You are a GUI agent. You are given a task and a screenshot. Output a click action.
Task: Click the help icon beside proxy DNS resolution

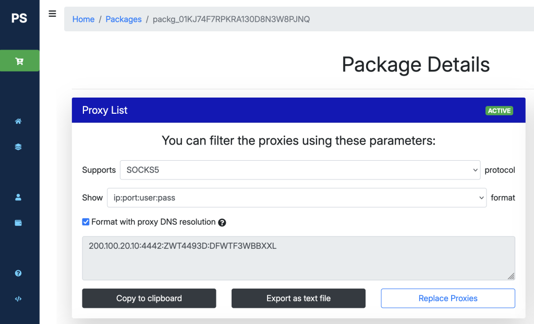point(222,223)
